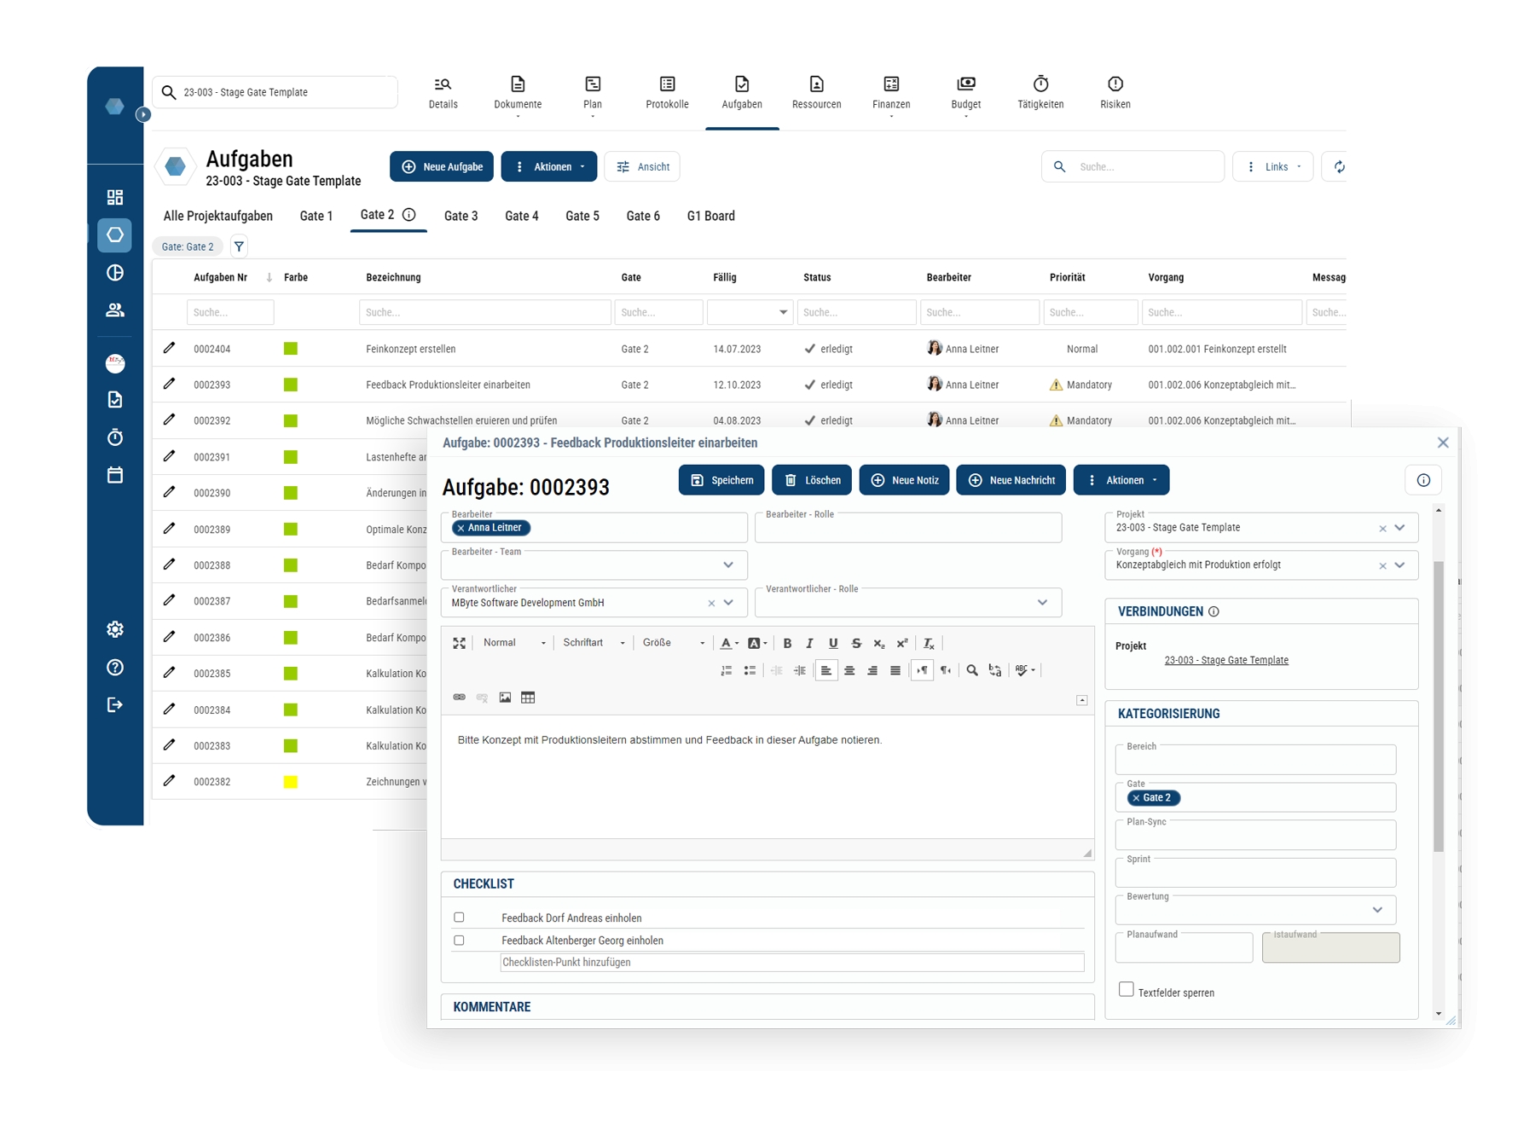
Task: Center align the editor text
Action: tap(849, 670)
